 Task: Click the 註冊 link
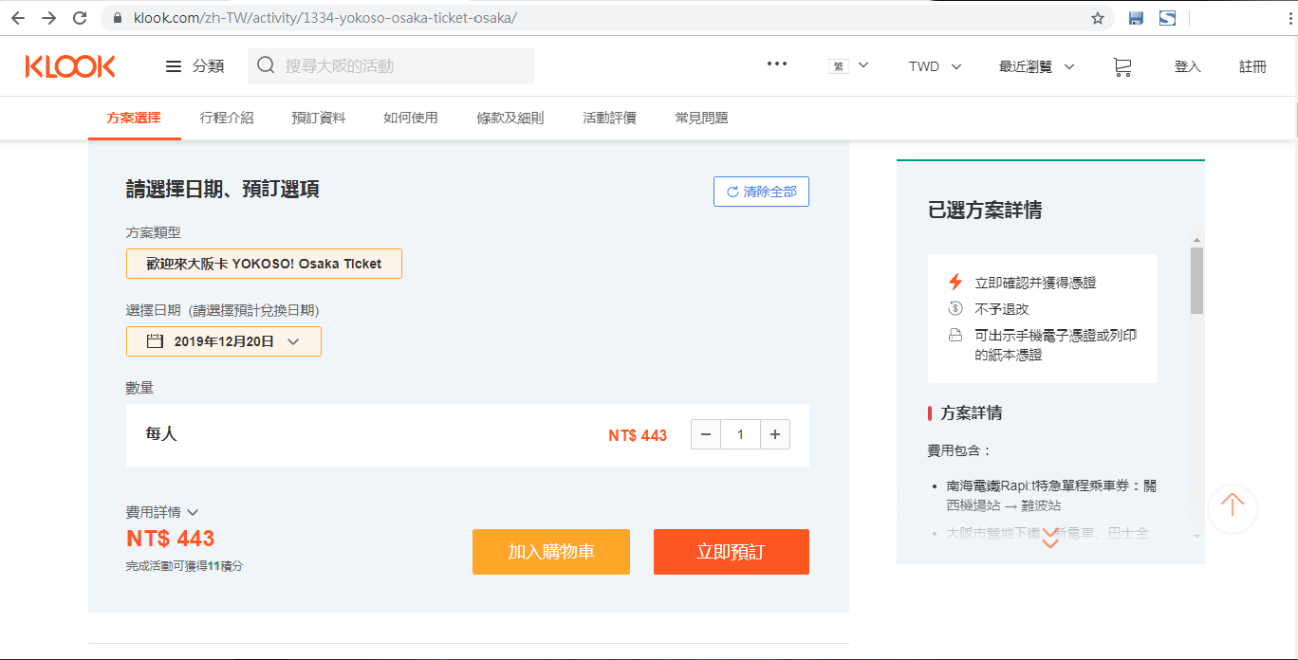click(x=1252, y=66)
